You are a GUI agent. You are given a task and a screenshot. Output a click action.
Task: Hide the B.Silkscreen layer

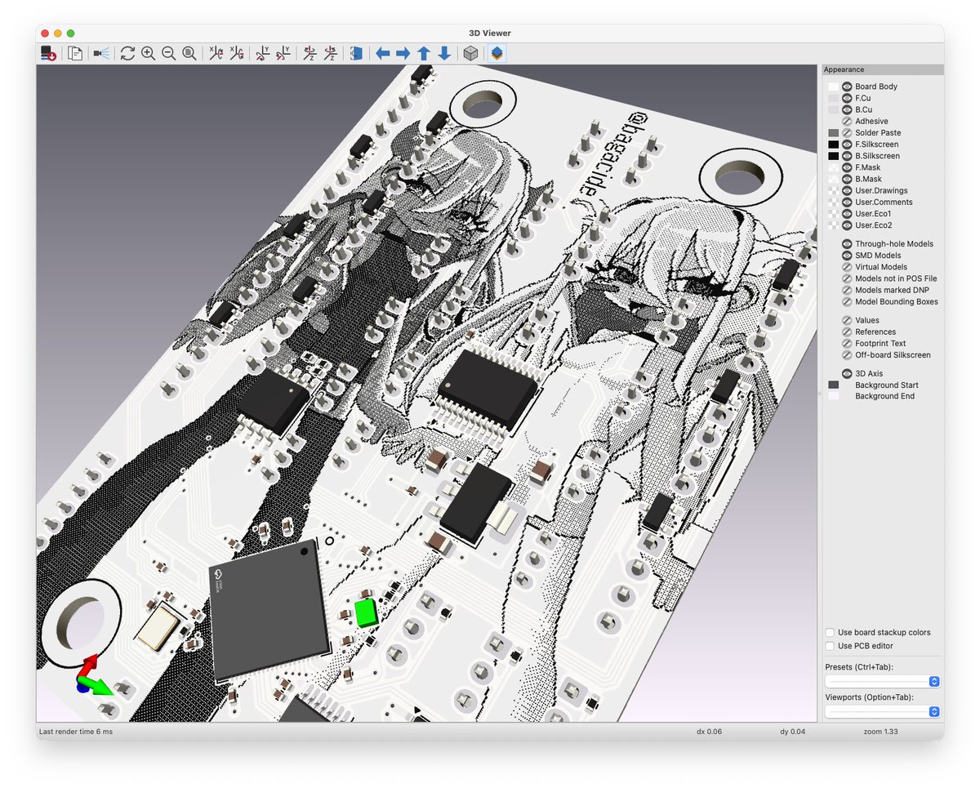[847, 156]
